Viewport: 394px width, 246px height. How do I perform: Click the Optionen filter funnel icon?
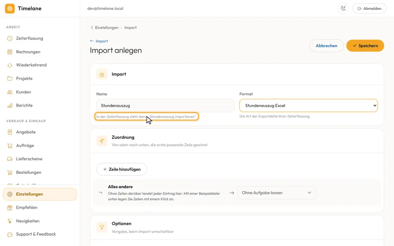click(102, 228)
